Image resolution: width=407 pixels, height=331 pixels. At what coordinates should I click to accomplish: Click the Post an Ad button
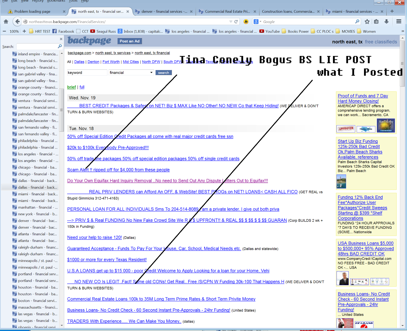129,41
